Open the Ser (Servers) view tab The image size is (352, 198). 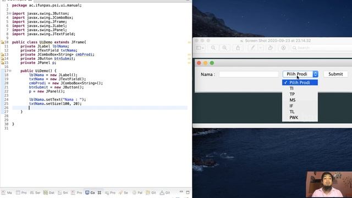[35, 193]
